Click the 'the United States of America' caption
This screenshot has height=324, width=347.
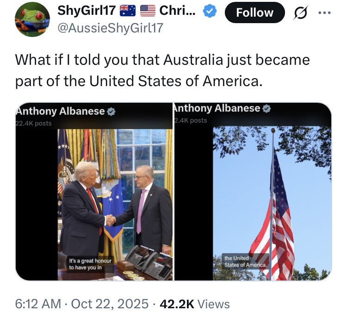tap(246, 262)
